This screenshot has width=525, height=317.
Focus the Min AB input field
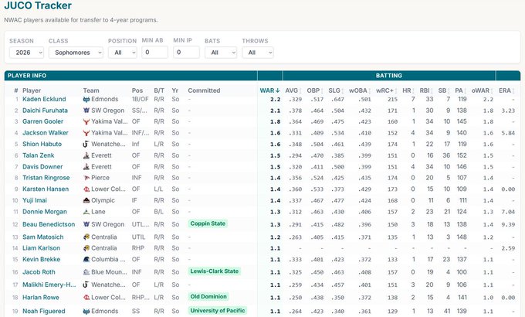(x=154, y=52)
